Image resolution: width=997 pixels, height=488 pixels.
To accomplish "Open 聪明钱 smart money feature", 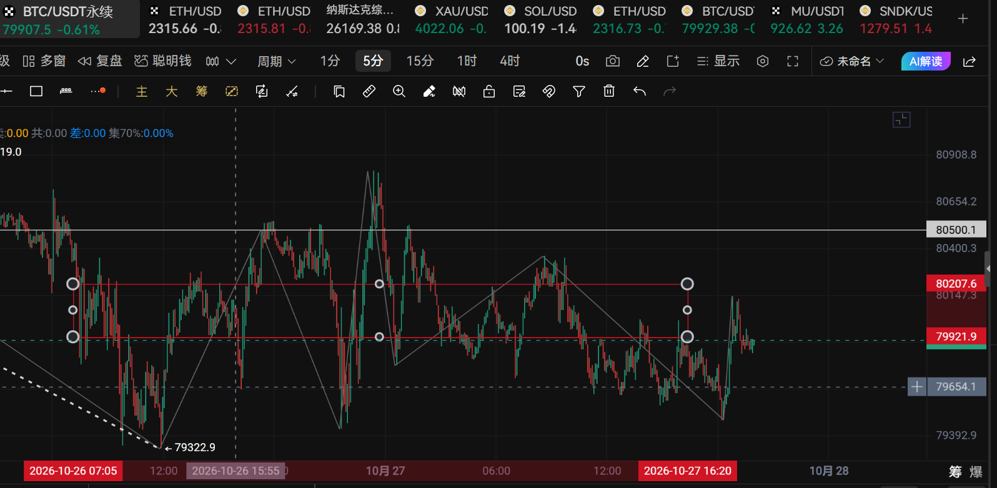I will [x=163, y=61].
